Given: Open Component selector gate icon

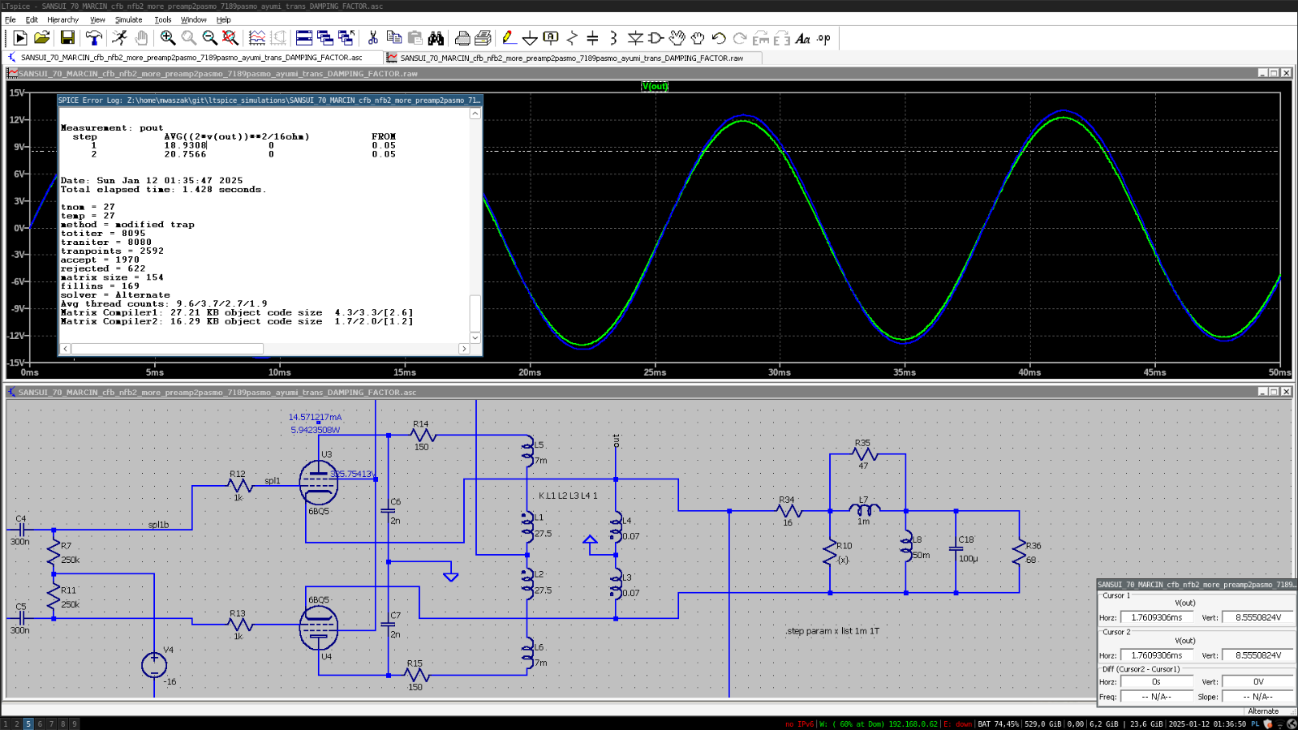Looking at the screenshot, I should click(656, 37).
